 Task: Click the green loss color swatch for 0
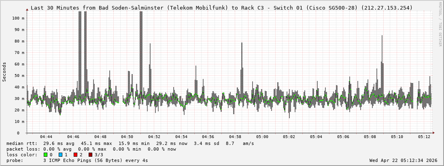[x=45, y=155]
